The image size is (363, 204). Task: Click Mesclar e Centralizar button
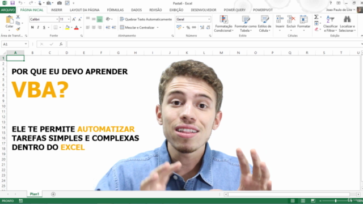pos(137,28)
